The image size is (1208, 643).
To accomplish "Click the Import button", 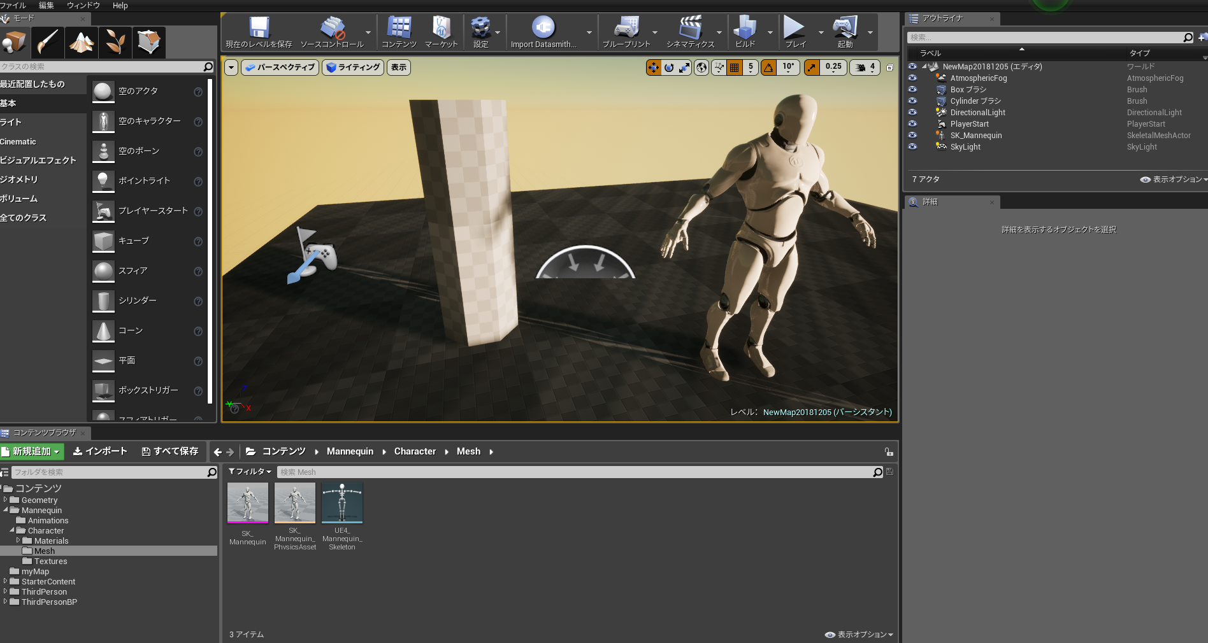I will (100, 451).
